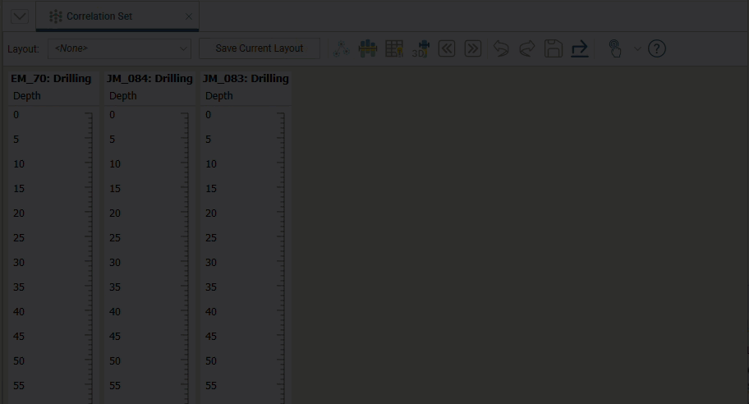Switch to the Correlation Set tab
Viewport: 749px width, 404px height.
(x=99, y=16)
